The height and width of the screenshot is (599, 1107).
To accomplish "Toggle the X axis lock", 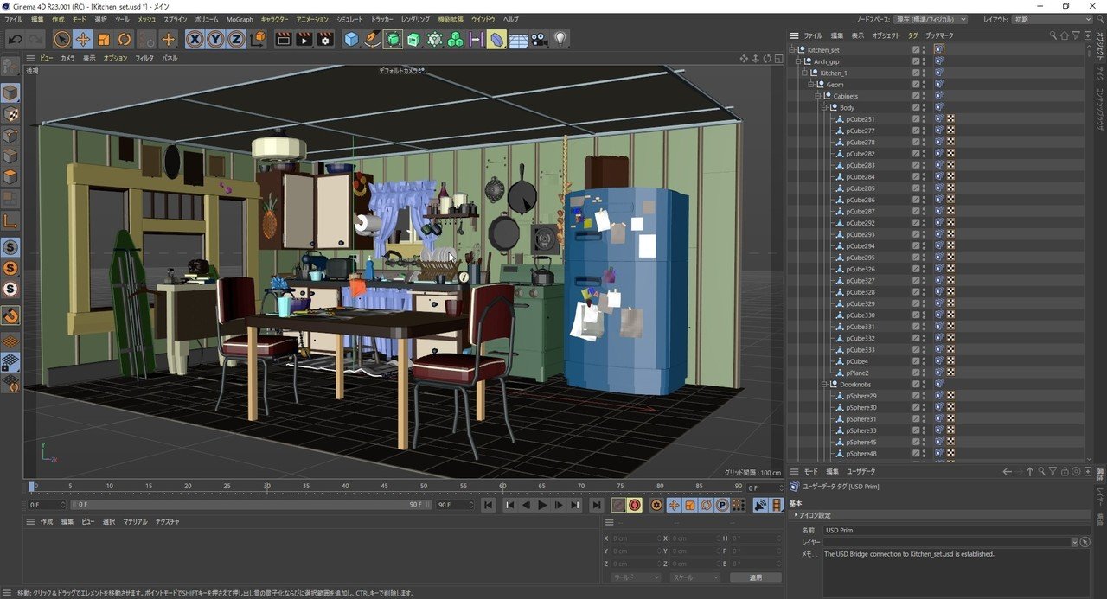I will click(195, 39).
